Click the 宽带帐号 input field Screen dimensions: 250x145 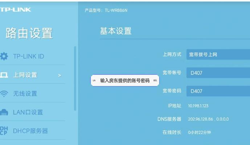218,73
